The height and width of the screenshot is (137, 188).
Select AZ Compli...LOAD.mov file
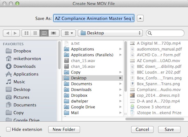tap(158, 61)
